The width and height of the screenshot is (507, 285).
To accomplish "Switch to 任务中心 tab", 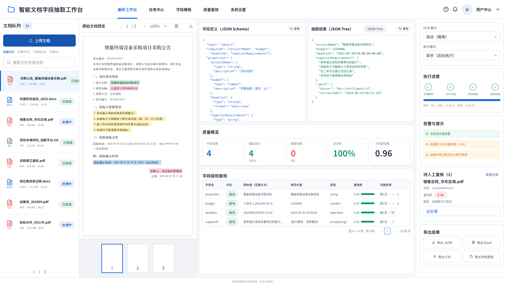I will [x=157, y=10].
